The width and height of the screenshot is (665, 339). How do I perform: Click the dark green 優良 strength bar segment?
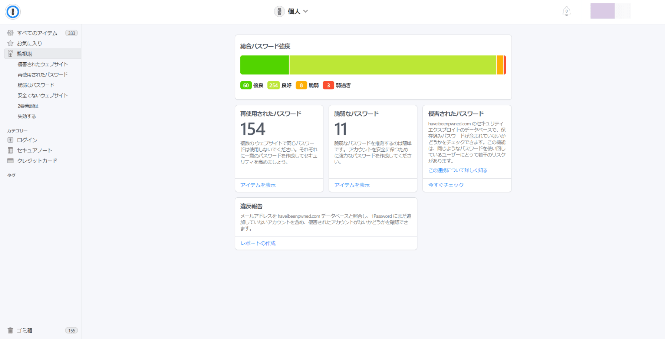264,65
